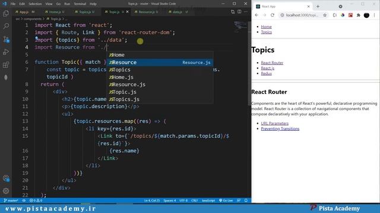
Task: Open Source Control view in activity bar
Action: 6,39
